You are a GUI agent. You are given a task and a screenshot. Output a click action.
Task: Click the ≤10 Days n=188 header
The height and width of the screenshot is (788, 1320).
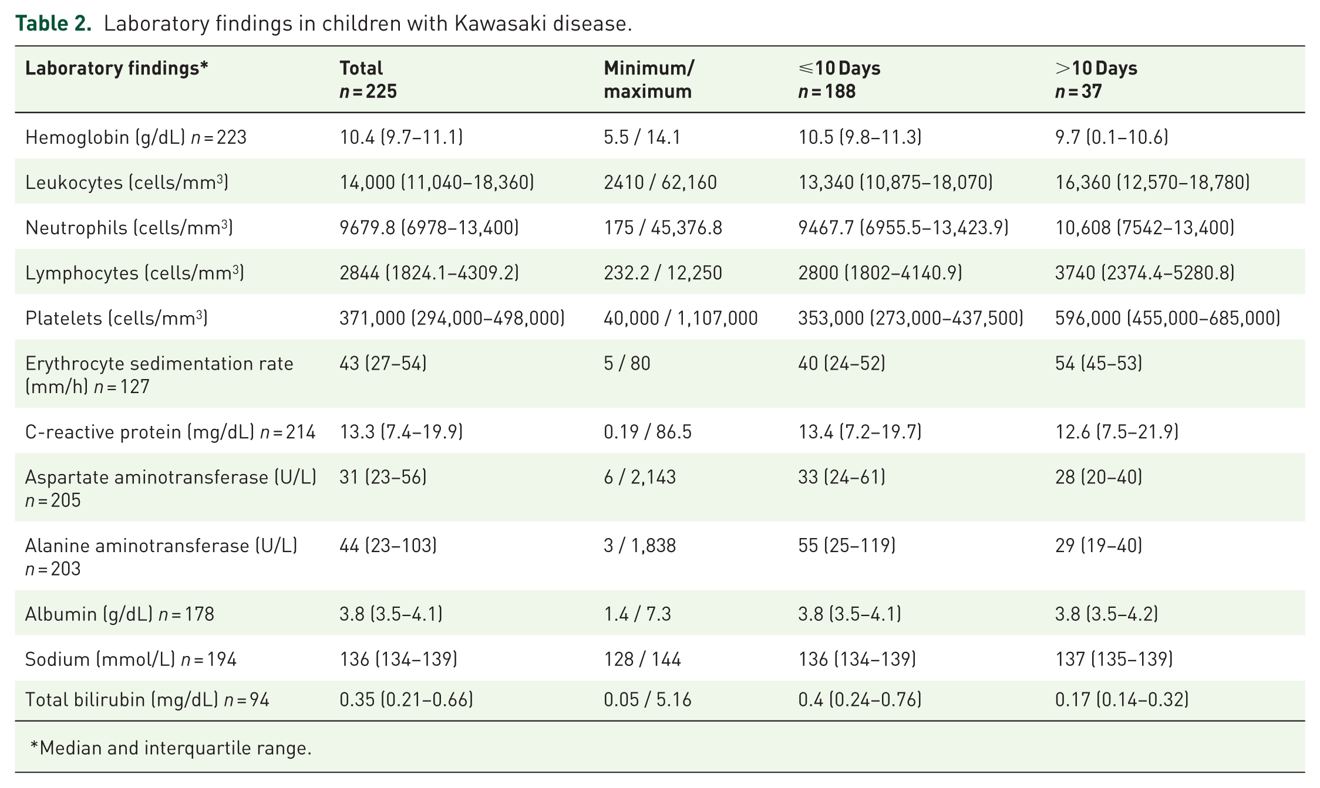pyautogui.click(x=839, y=79)
